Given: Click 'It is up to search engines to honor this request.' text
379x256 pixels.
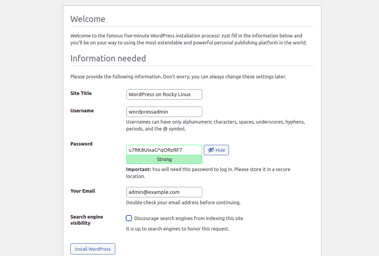Looking at the screenshot, I should pyautogui.click(x=178, y=229).
